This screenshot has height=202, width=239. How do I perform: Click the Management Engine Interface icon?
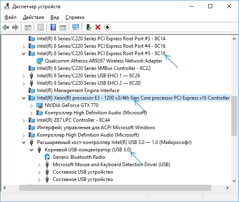(32, 91)
